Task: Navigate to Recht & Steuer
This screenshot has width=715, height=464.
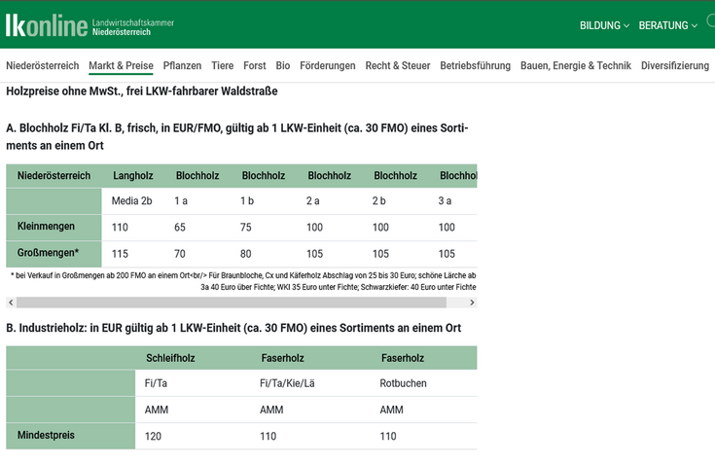Action: pyautogui.click(x=398, y=65)
